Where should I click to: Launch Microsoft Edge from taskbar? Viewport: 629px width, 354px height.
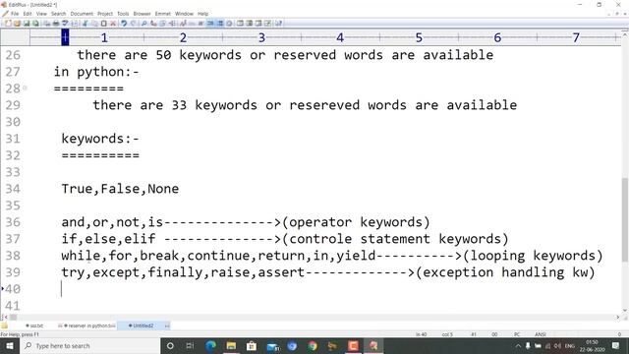pos(210,345)
